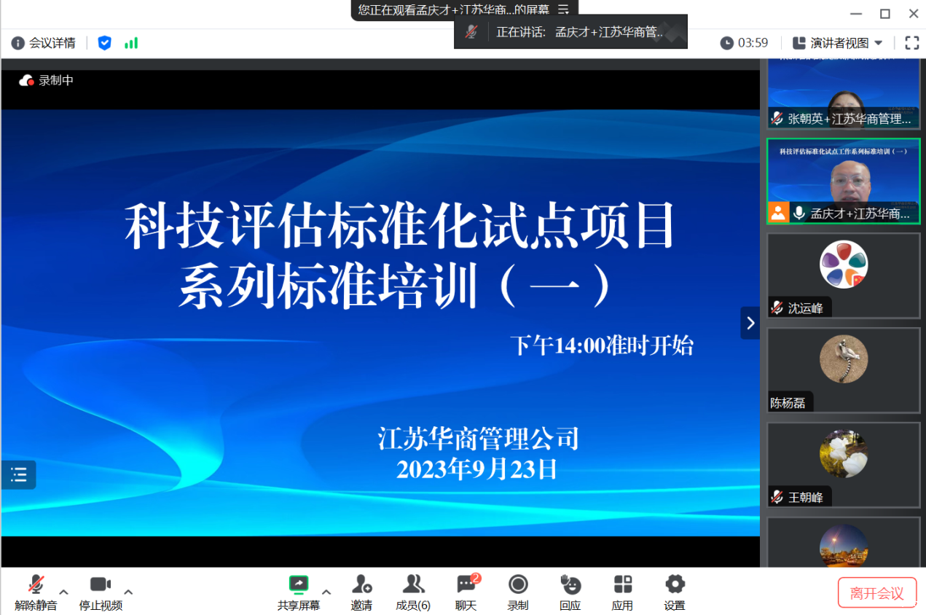Open audio options chevron beside 解除静音

62,593
